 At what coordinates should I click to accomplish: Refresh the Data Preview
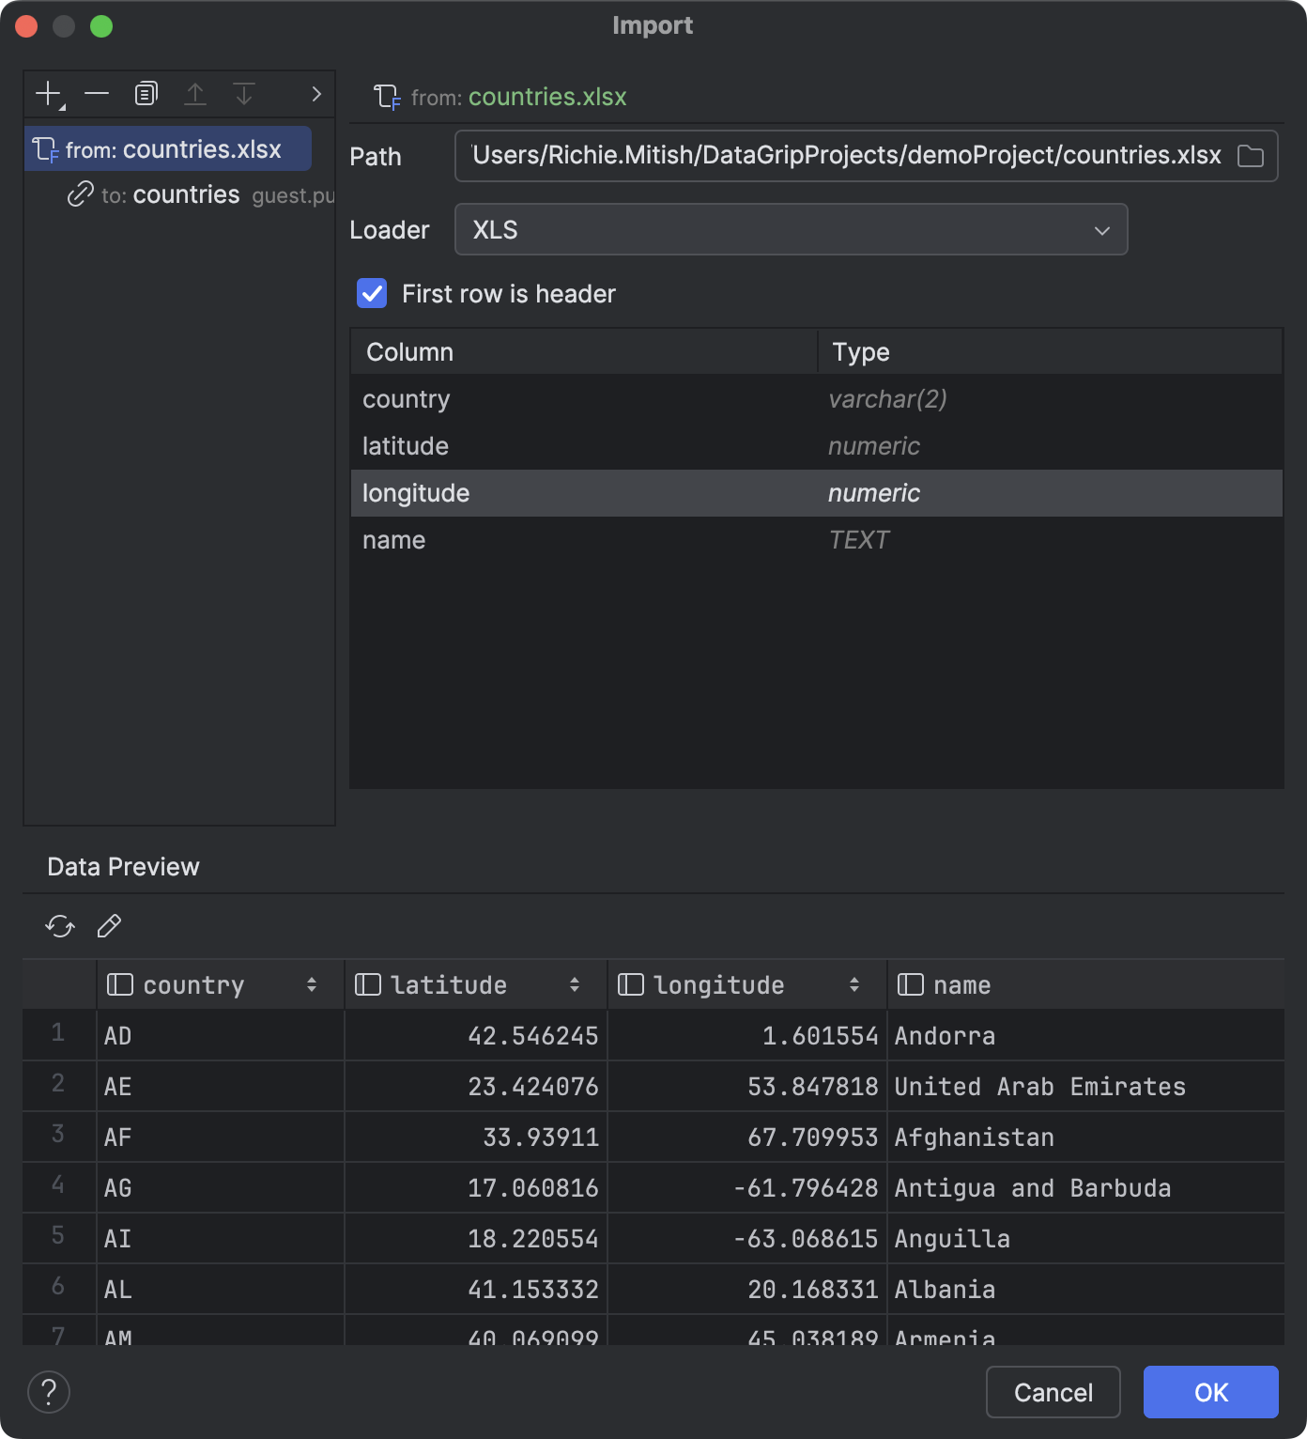(x=60, y=927)
